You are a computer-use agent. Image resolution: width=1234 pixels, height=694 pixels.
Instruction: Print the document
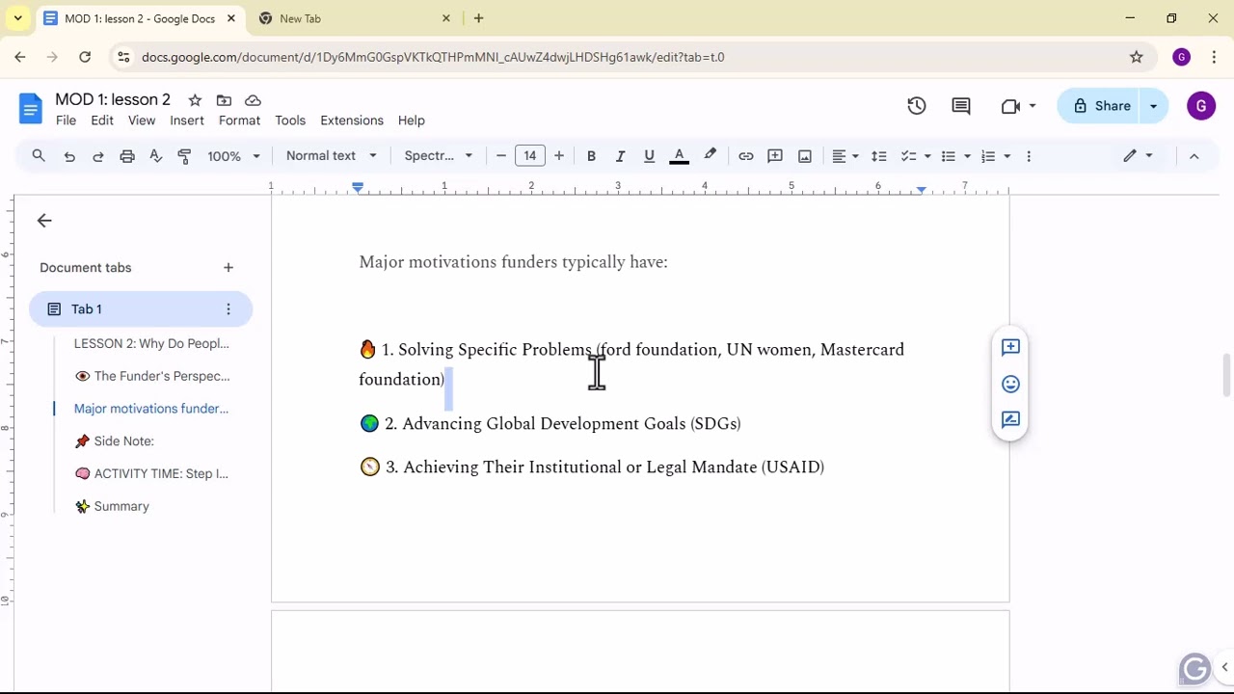(x=127, y=156)
